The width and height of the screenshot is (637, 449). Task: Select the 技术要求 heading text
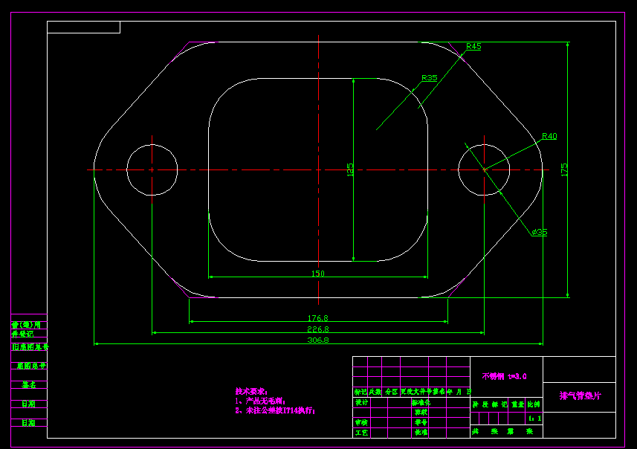pyautogui.click(x=251, y=391)
